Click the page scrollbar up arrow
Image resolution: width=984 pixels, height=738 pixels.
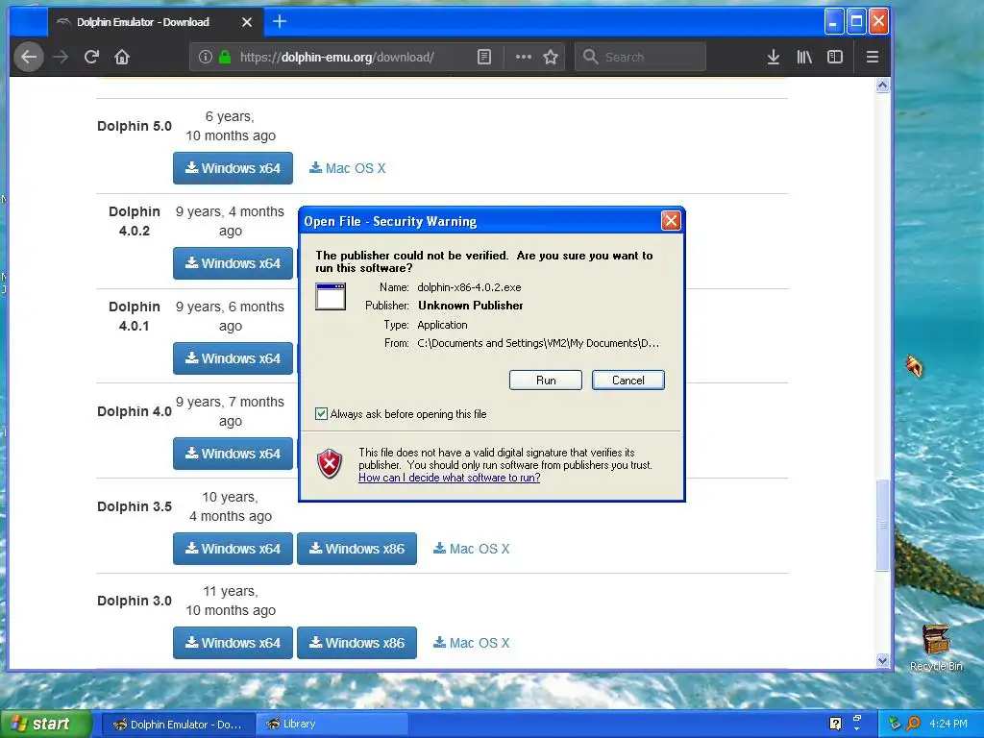point(882,86)
